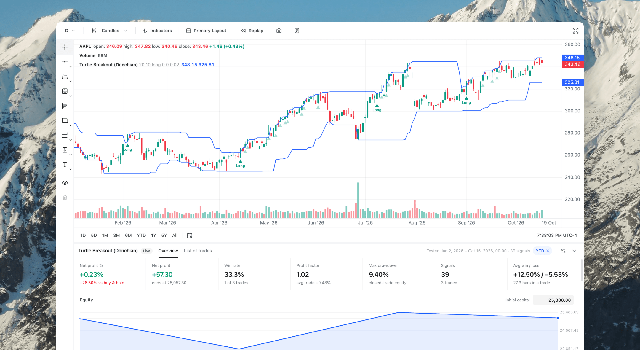Click the Initial capital input field

point(553,300)
